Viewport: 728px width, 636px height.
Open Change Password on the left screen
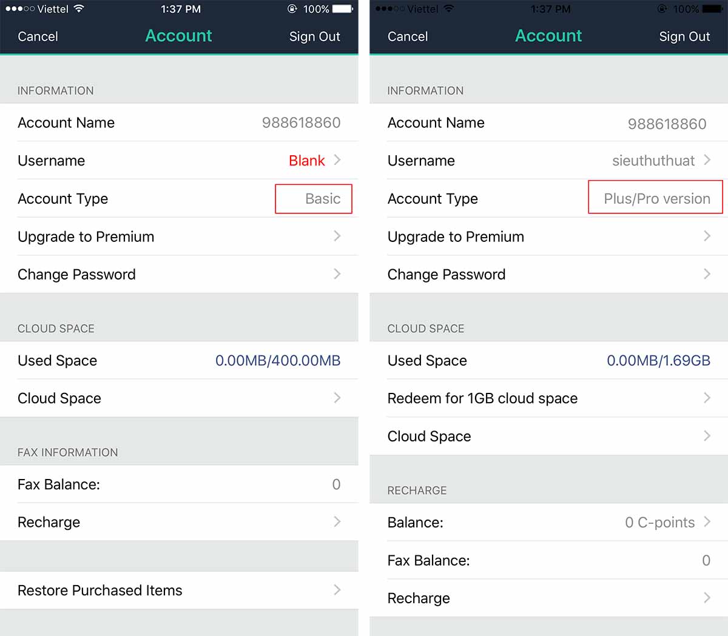tap(179, 274)
